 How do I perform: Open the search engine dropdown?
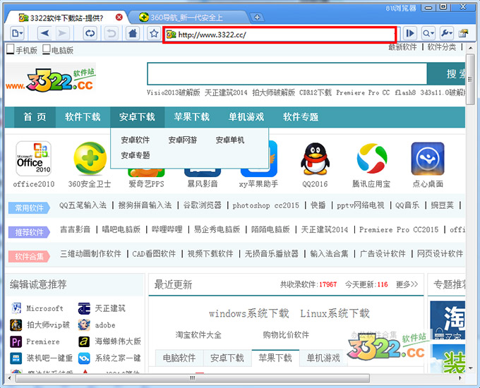428,33
